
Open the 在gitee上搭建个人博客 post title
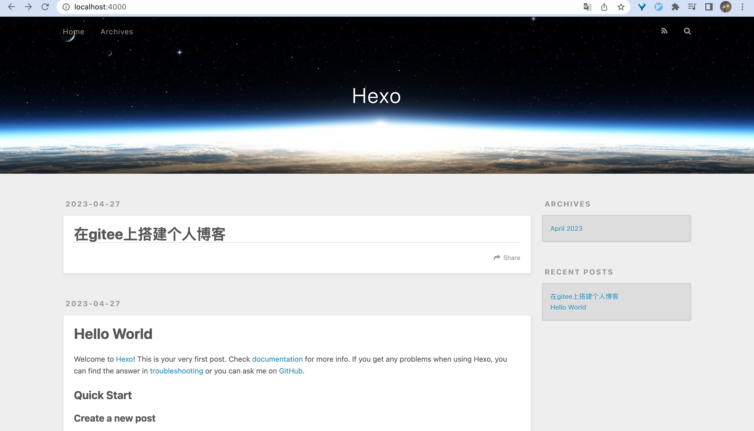pos(149,234)
